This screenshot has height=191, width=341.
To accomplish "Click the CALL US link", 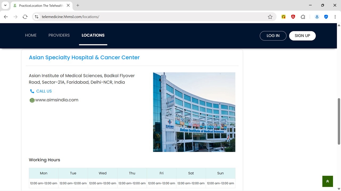I will tap(44, 91).
